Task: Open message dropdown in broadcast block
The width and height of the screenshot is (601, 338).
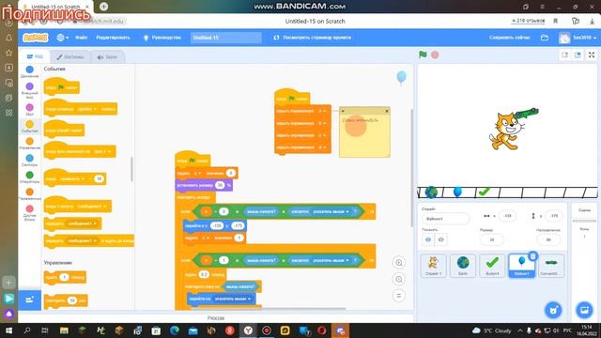Action: coord(82,223)
